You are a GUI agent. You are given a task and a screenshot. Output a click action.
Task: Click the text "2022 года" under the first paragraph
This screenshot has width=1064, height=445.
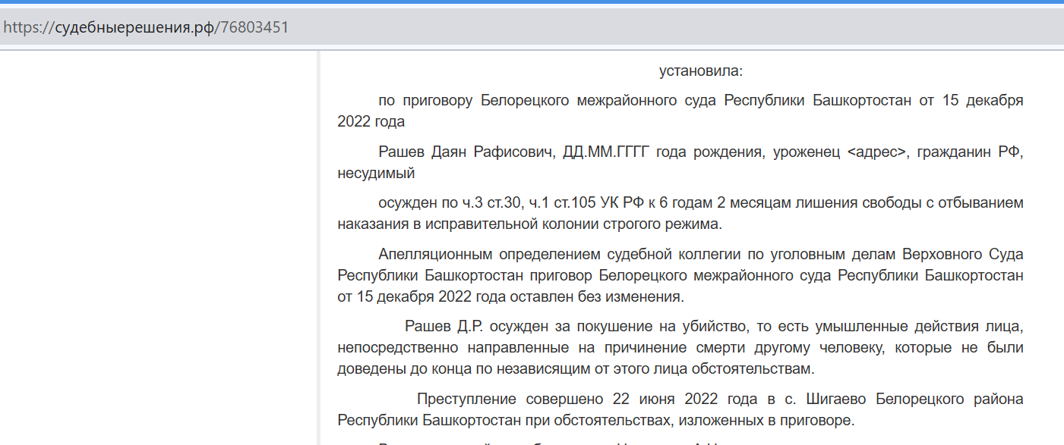(371, 122)
